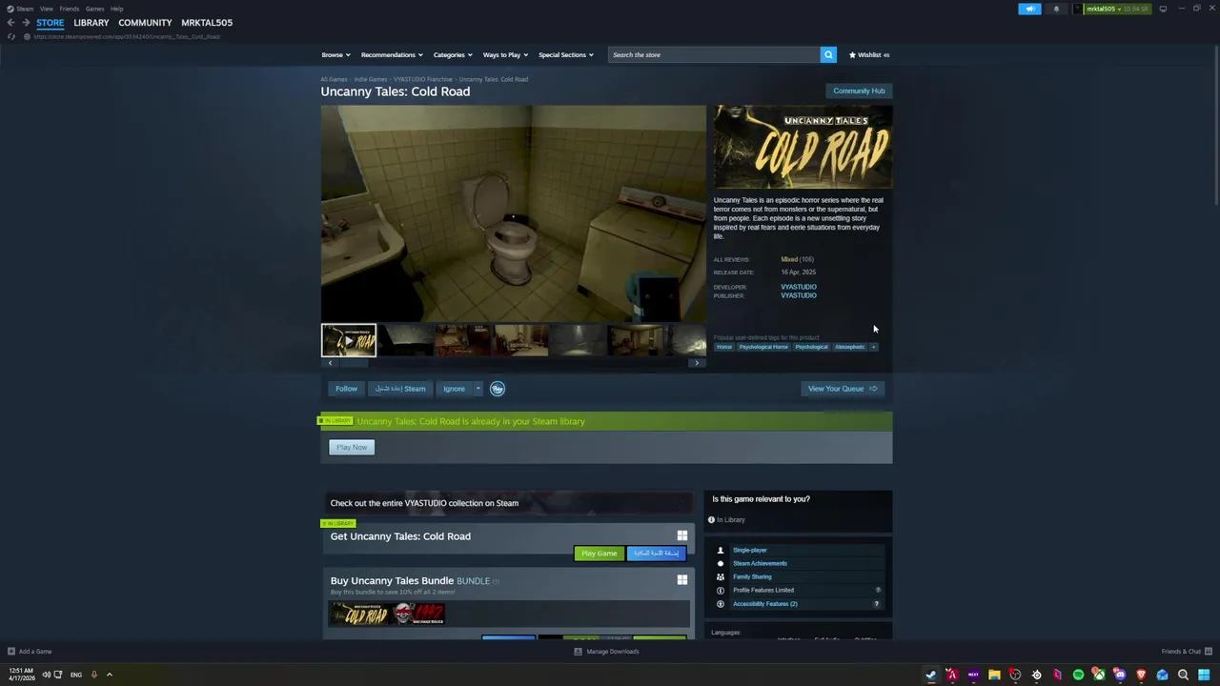Image resolution: width=1220 pixels, height=686 pixels.
Task: Click the Add a Game plus icon
Action: coord(11,652)
